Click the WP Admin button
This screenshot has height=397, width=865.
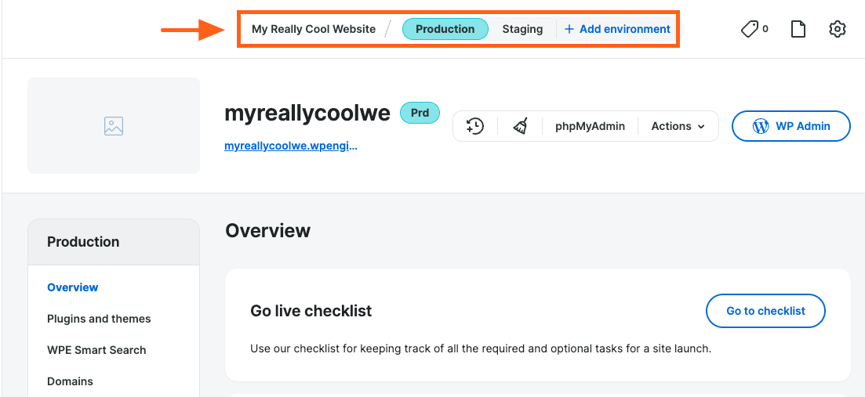[x=790, y=126]
